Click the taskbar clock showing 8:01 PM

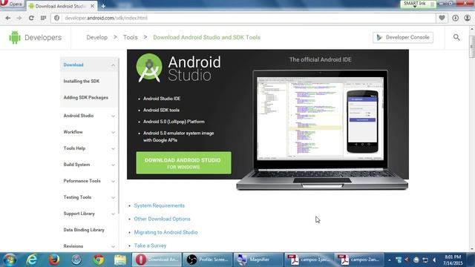tap(453, 260)
